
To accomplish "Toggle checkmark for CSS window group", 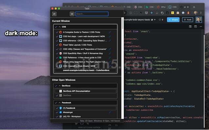I will tap(56, 27).
